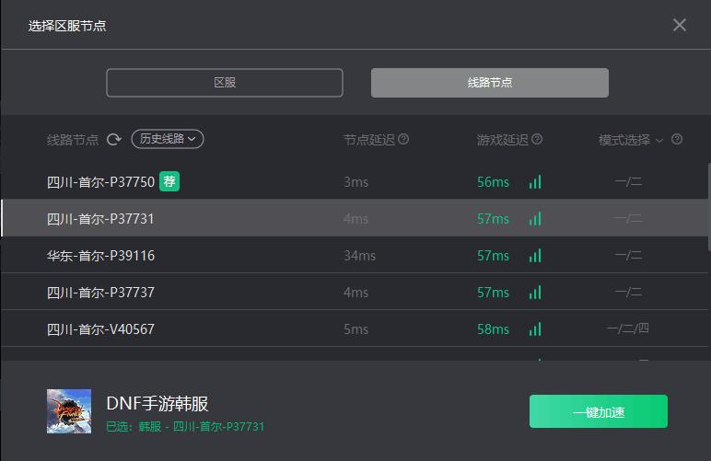Select node 四川-首尔-P37750
The height and width of the screenshot is (461, 711).
coord(100,182)
